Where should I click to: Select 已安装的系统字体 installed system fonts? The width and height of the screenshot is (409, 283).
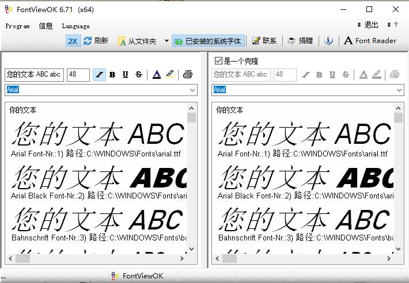pos(209,41)
